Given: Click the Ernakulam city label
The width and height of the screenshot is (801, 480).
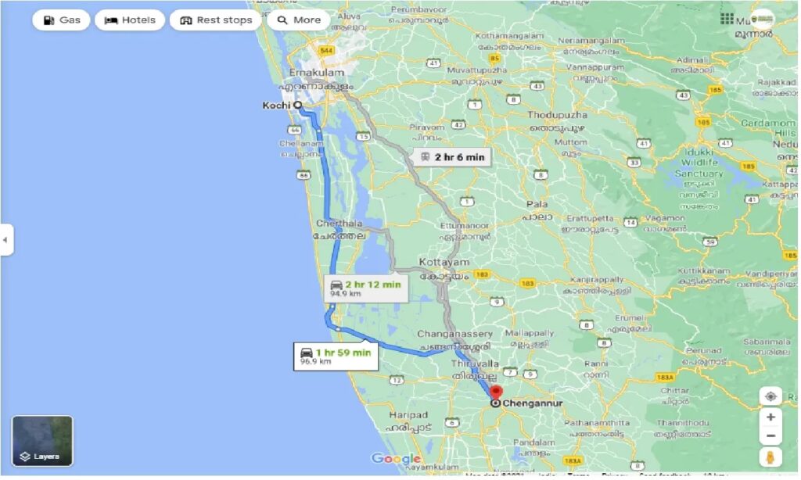Looking at the screenshot, I should point(317,73).
